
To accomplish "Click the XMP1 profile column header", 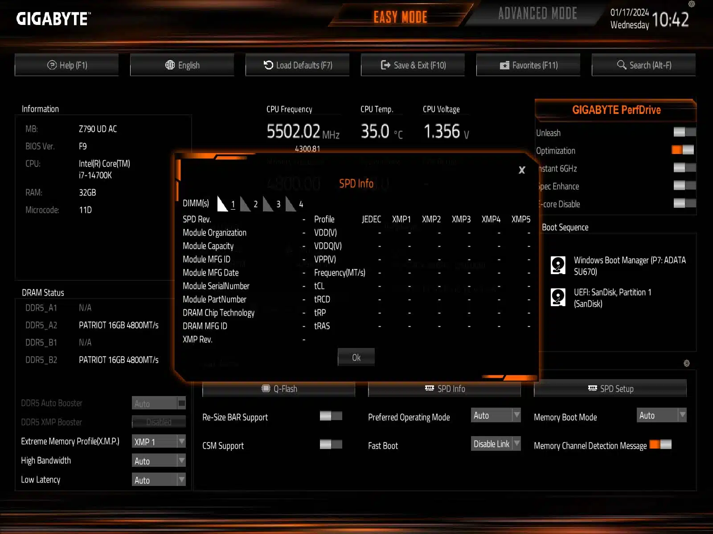I will pos(402,219).
